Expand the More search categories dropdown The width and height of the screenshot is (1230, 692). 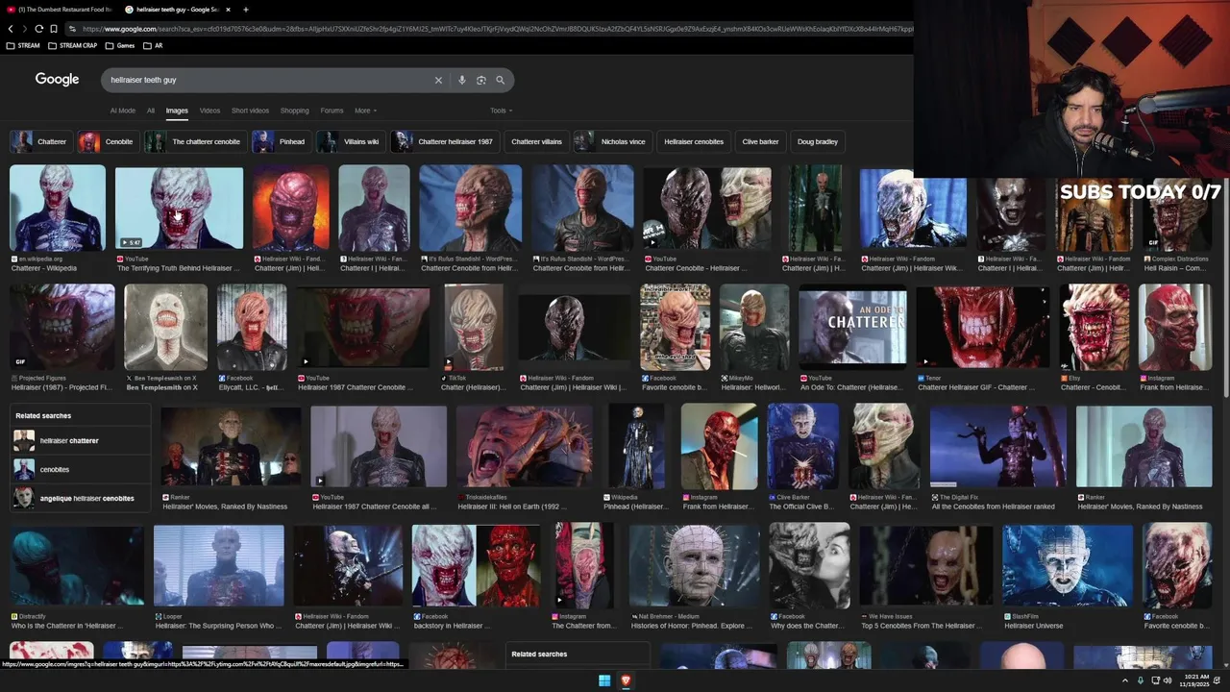365,111
